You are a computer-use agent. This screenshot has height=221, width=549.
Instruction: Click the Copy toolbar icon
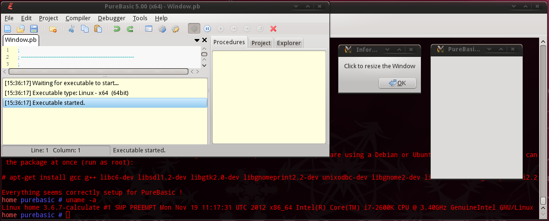pyautogui.click(x=85, y=29)
